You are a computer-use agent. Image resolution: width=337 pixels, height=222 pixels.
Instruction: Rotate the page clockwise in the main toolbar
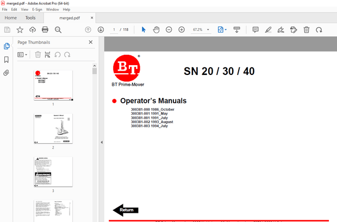(x=319, y=30)
